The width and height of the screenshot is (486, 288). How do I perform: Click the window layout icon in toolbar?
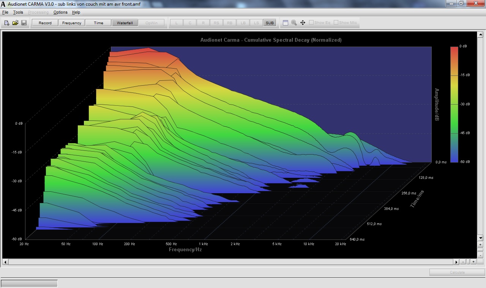coord(286,23)
